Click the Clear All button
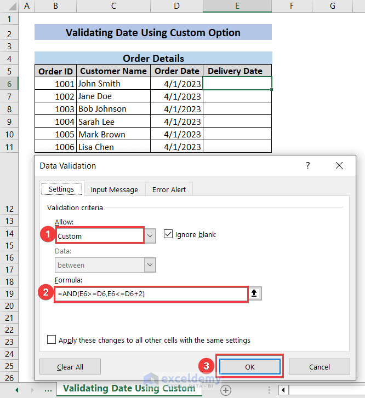365x398 pixels. (x=70, y=366)
